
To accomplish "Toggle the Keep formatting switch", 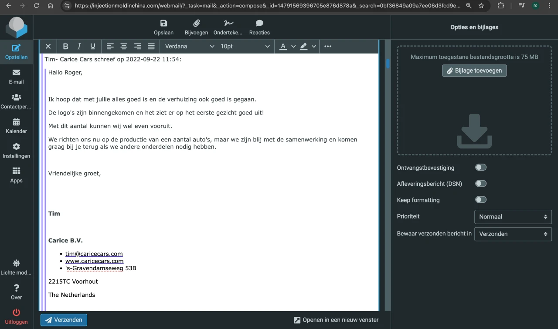I will pyautogui.click(x=480, y=200).
